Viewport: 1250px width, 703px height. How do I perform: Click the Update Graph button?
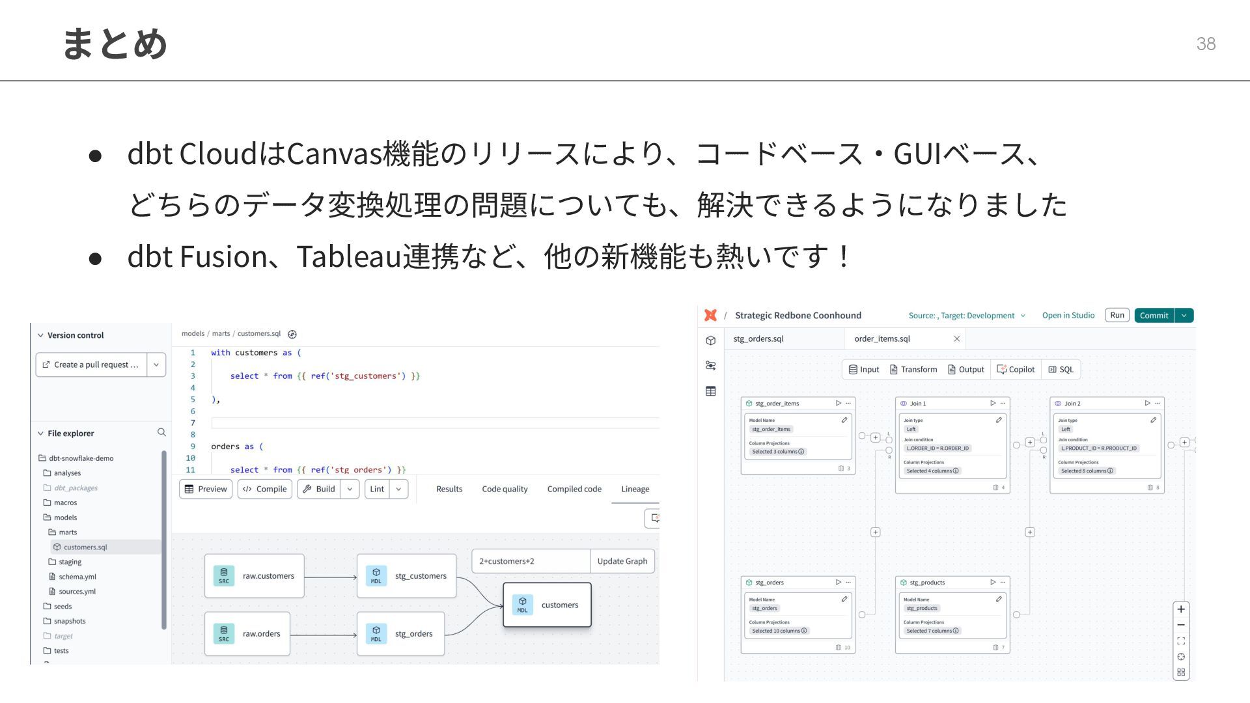(x=622, y=561)
